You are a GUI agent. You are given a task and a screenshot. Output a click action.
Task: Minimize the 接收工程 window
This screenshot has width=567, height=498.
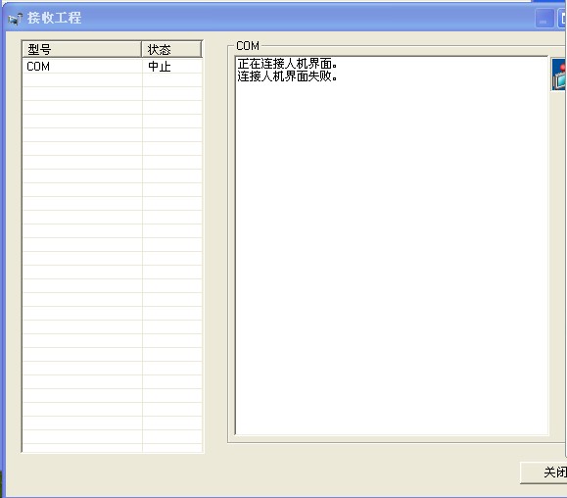543,18
